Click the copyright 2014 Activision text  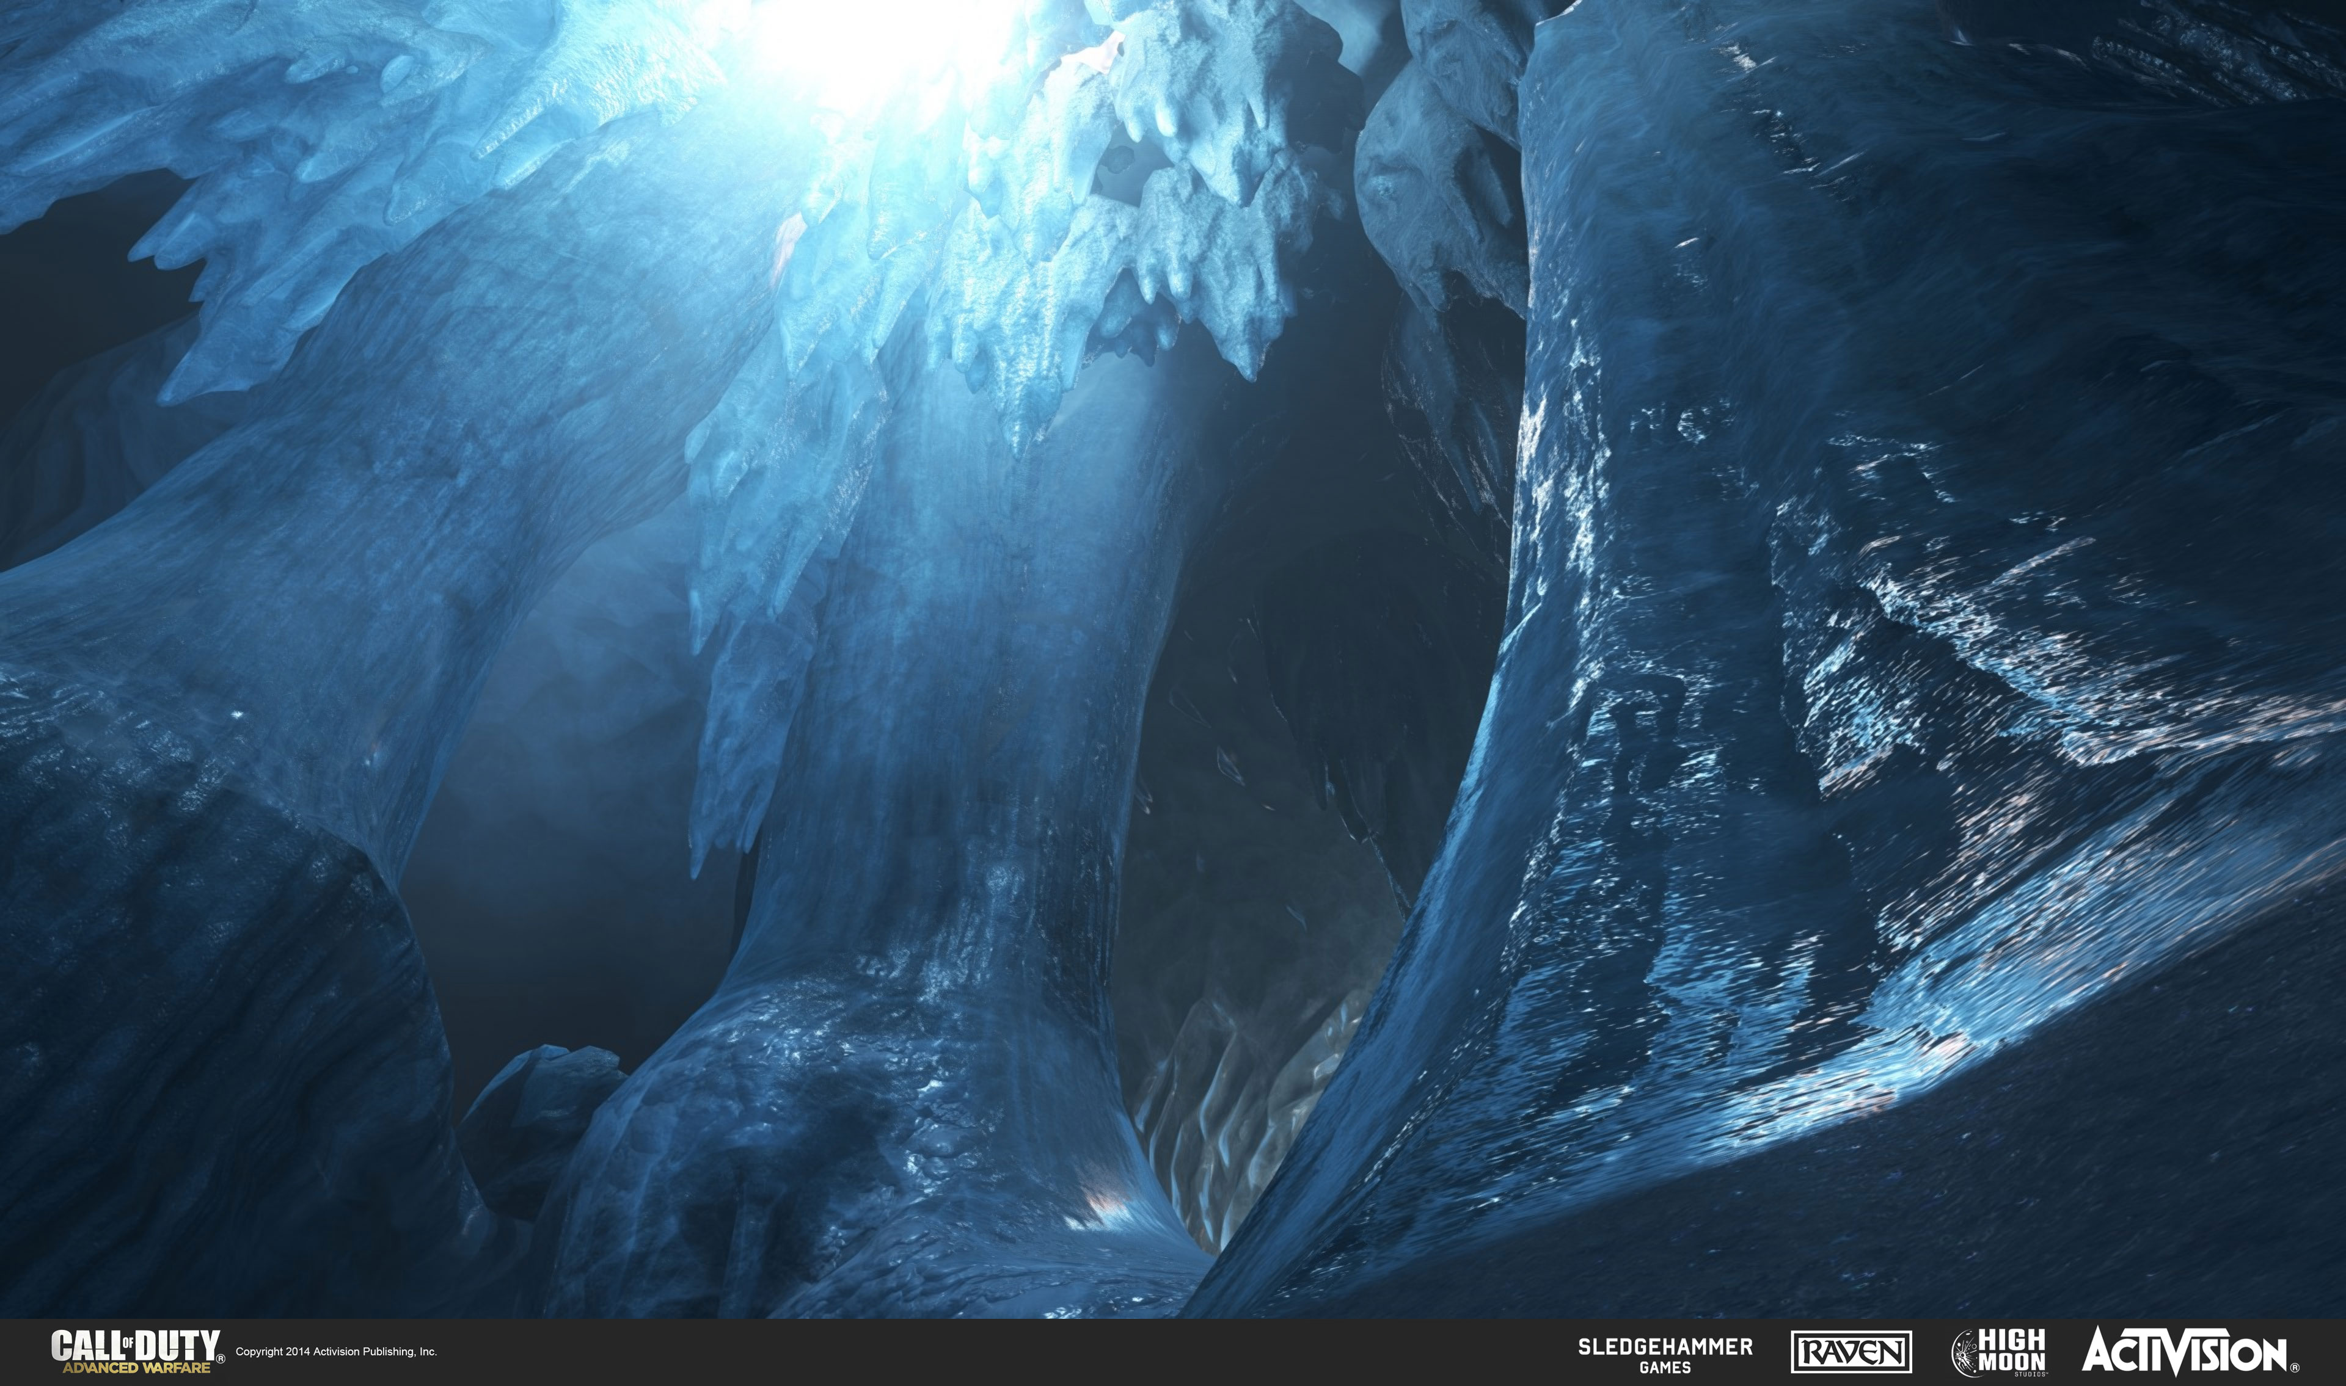tap(337, 1351)
